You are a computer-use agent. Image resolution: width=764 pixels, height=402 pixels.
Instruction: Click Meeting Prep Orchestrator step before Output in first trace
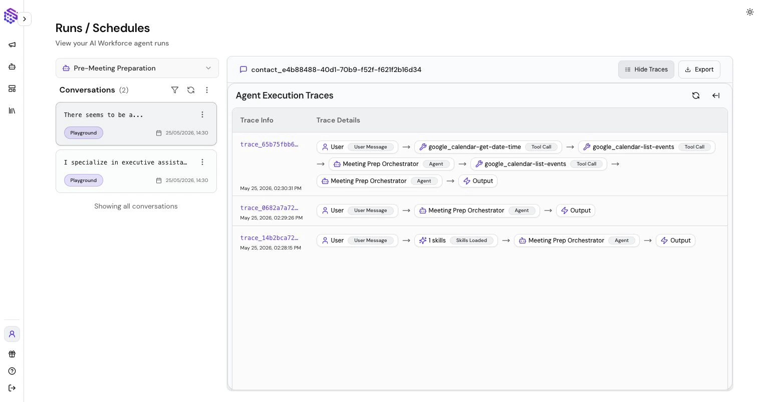pyautogui.click(x=379, y=181)
